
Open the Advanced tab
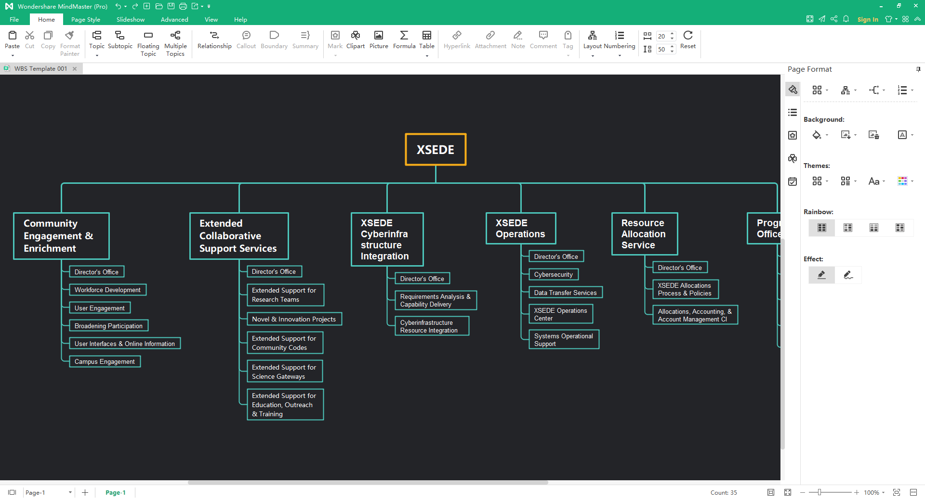[174, 19]
